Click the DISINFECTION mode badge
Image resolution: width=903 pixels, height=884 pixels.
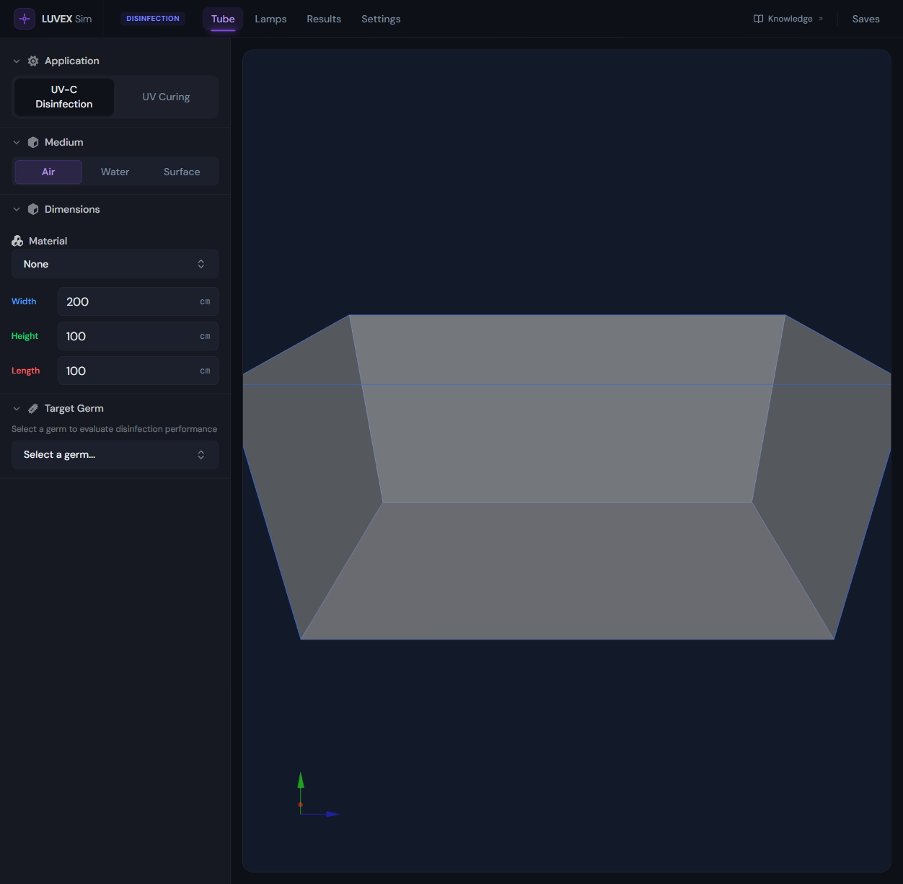[152, 18]
